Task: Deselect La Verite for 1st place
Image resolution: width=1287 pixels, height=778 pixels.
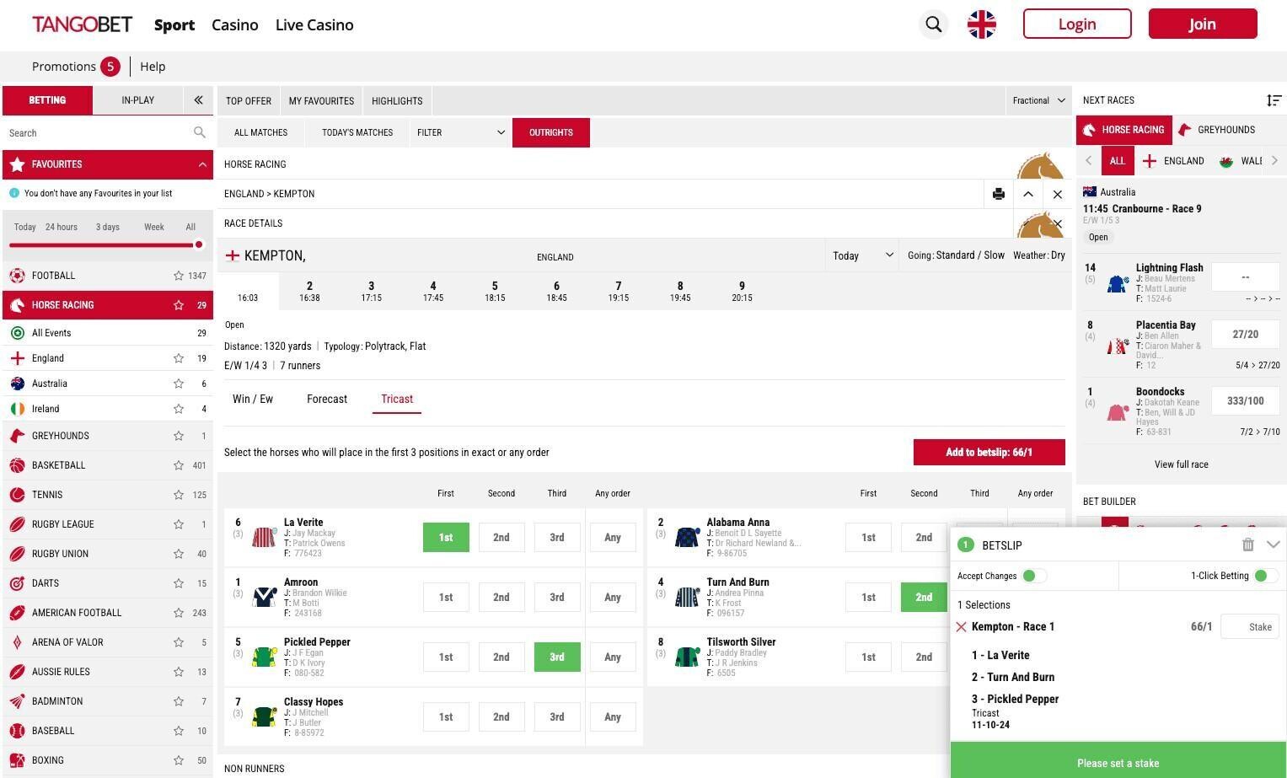Action: point(446,538)
